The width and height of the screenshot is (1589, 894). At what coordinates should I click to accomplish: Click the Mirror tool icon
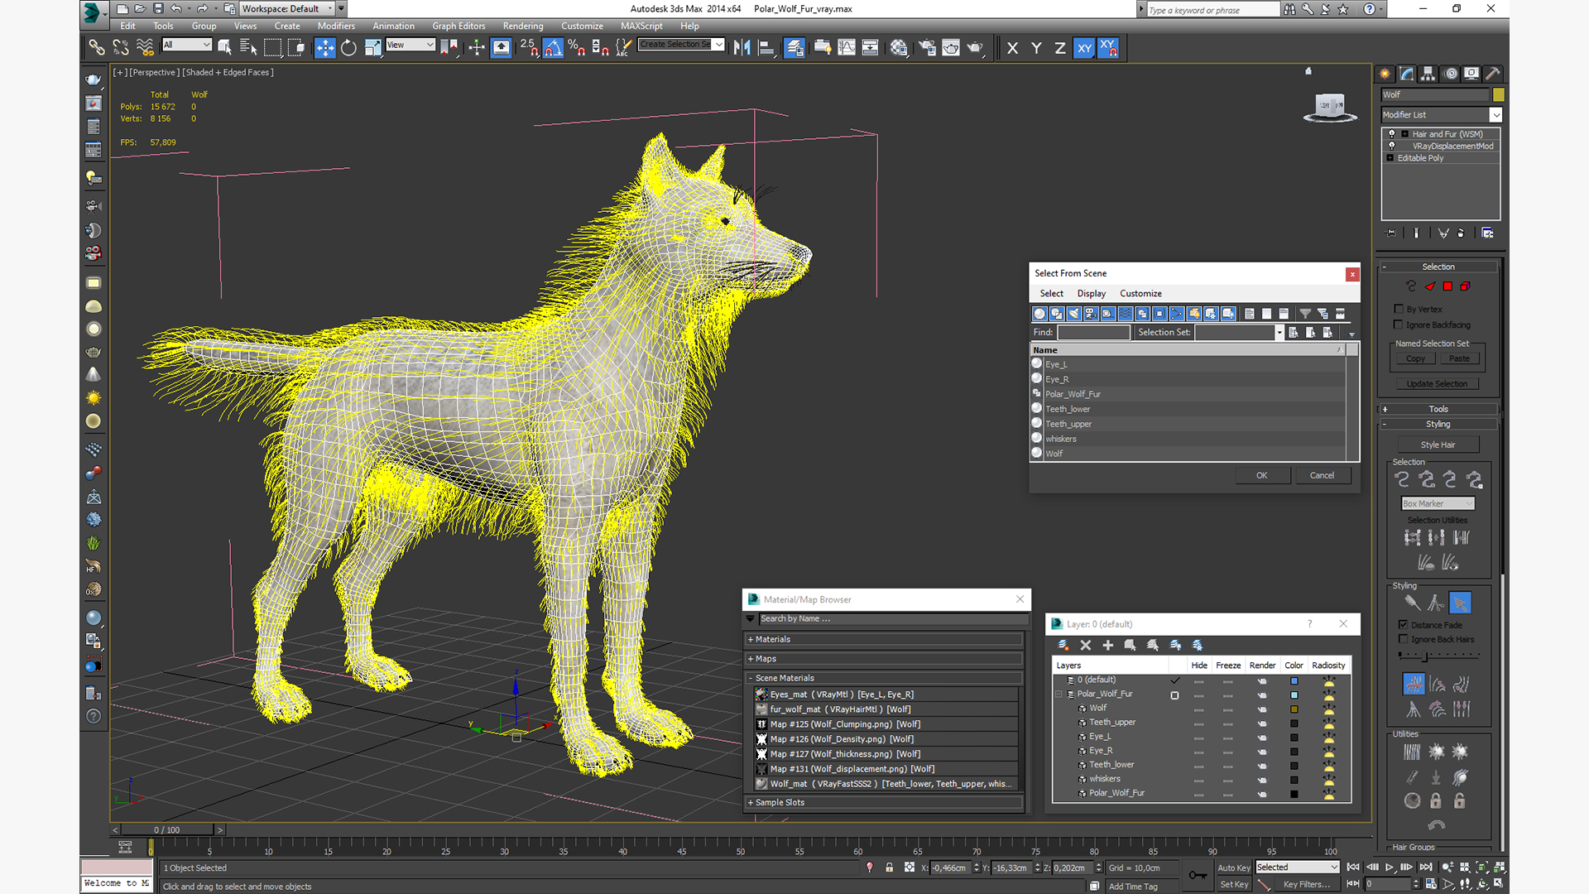[x=742, y=48]
